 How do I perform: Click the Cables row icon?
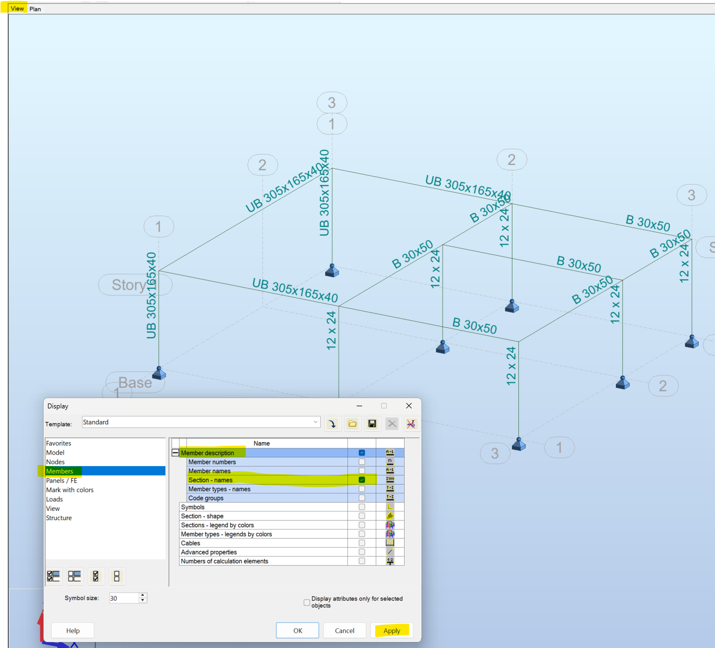(390, 543)
